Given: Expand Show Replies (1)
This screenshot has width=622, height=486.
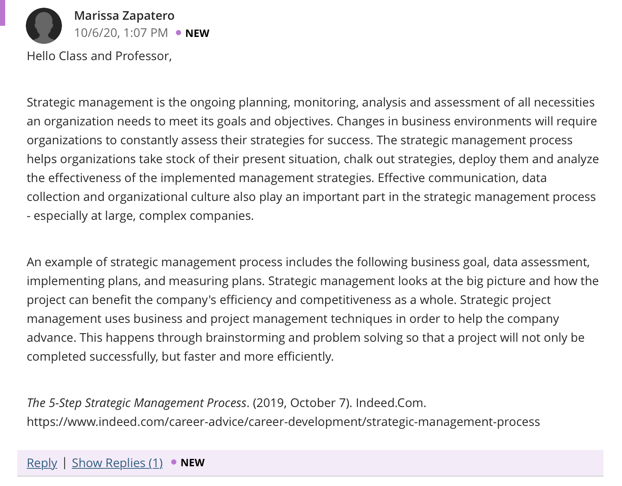Looking at the screenshot, I should point(117,463).
